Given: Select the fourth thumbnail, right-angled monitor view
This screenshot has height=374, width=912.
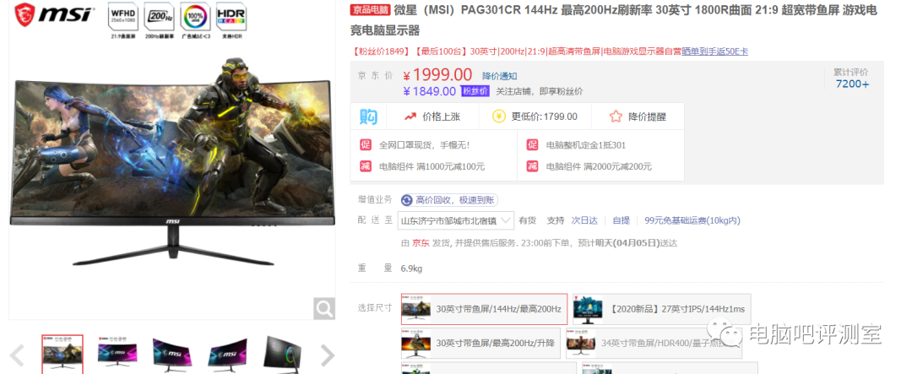Looking at the screenshot, I should click(x=227, y=355).
